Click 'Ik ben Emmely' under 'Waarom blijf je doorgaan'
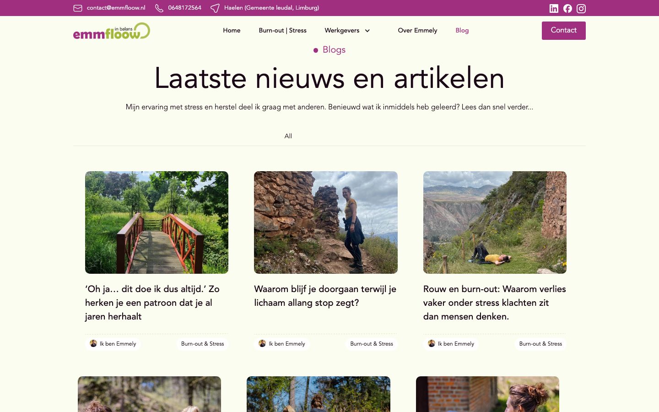This screenshot has width=659, height=412. click(x=287, y=344)
